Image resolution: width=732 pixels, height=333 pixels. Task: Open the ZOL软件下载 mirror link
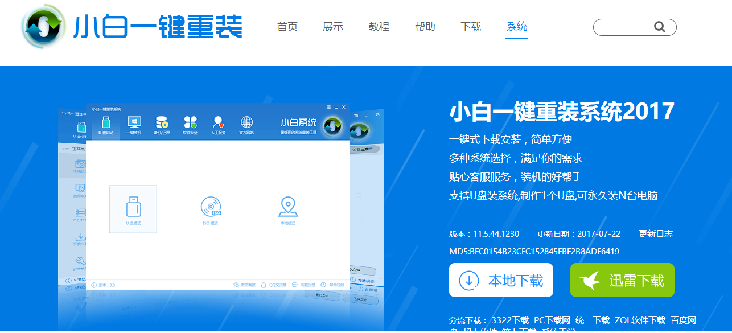pyautogui.click(x=640, y=320)
